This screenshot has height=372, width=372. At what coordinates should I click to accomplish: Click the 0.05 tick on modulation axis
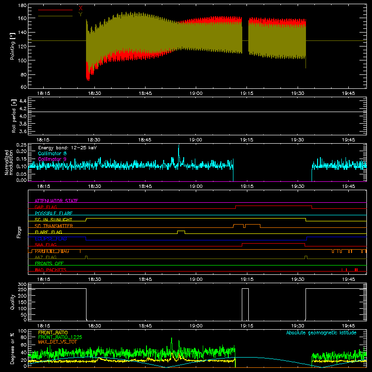point(21,174)
